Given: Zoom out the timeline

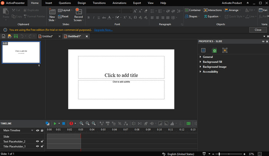Looking at the screenshot, I should [x=88, y=123].
